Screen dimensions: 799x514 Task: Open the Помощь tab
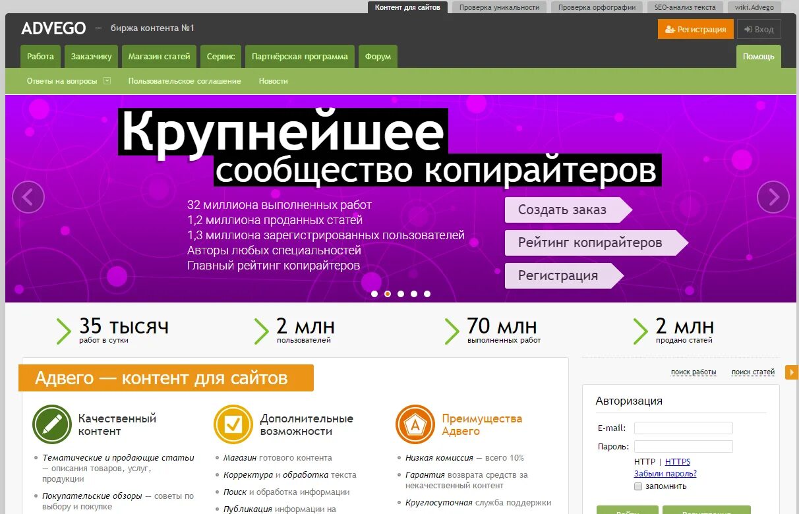pyautogui.click(x=759, y=57)
